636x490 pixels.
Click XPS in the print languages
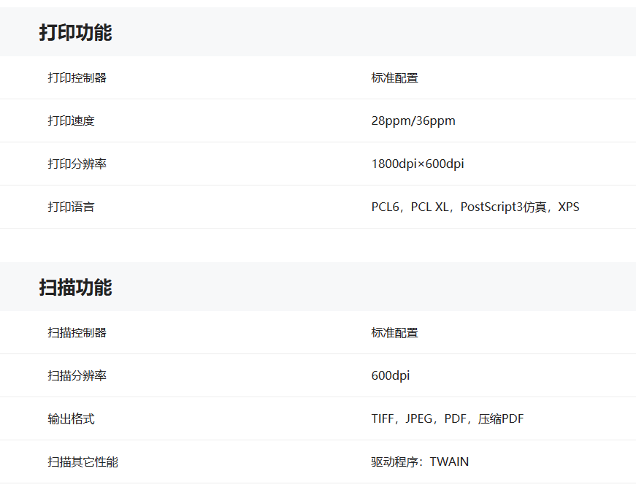coord(568,207)
